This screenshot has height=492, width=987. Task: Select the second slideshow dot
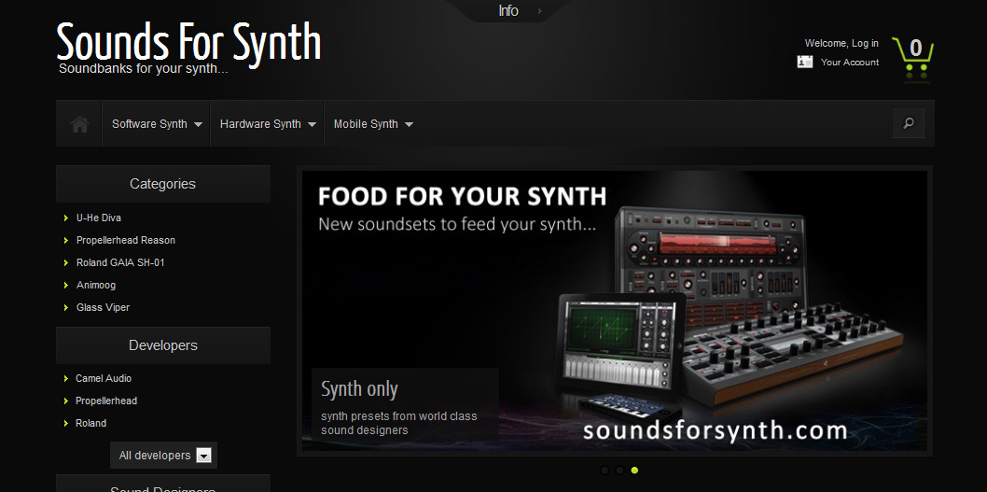619,470
